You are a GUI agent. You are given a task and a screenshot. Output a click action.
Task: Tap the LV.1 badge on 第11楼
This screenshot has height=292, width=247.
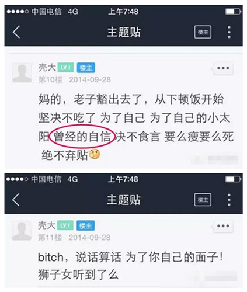65,225
